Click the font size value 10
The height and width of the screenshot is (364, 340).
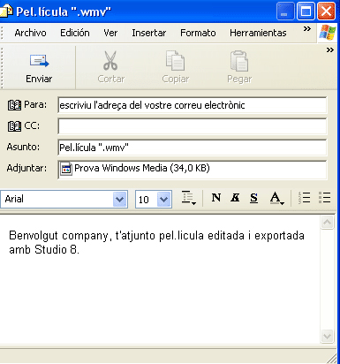click(144, 200)
